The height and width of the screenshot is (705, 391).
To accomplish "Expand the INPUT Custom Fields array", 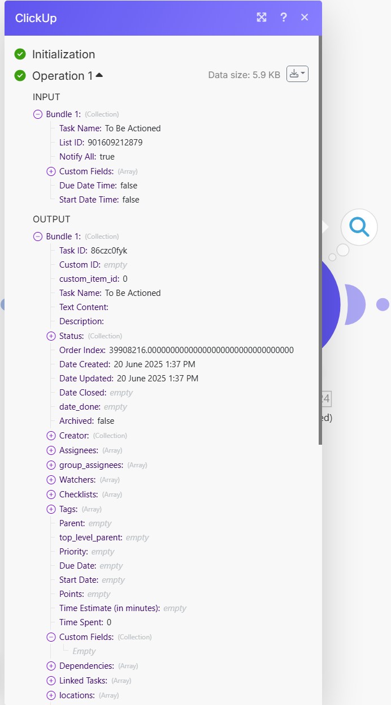I will 51,171.
